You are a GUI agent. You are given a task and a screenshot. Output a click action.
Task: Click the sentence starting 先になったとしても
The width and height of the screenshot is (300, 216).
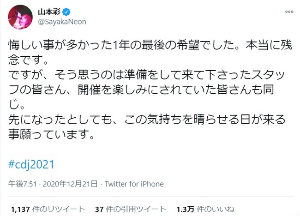(x=147, y=120)
